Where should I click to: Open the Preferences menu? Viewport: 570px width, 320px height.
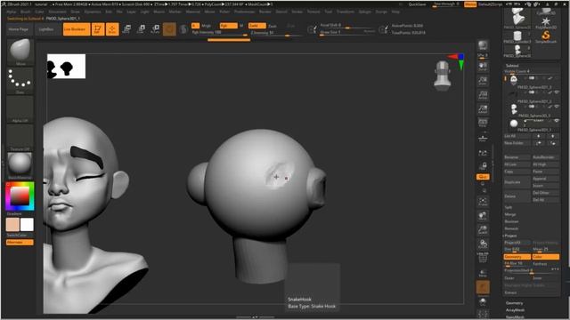(x=244, y=12)
